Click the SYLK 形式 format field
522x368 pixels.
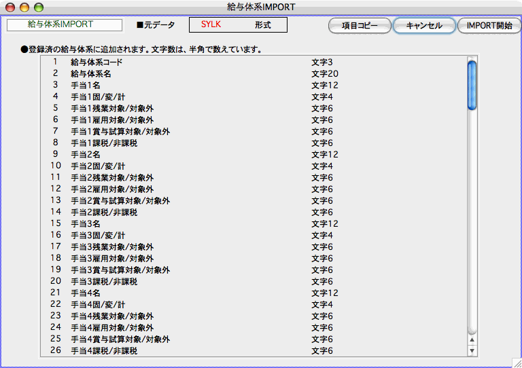click(238, 25)
